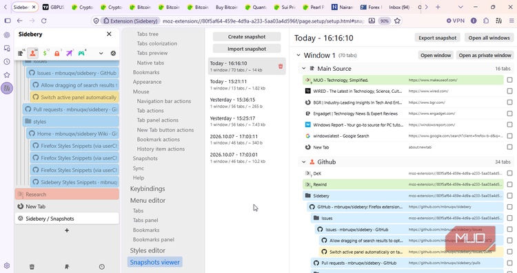Viewport: 517px width, 273px height.
Task: Click the Create snapshot button
Action: 247,37
